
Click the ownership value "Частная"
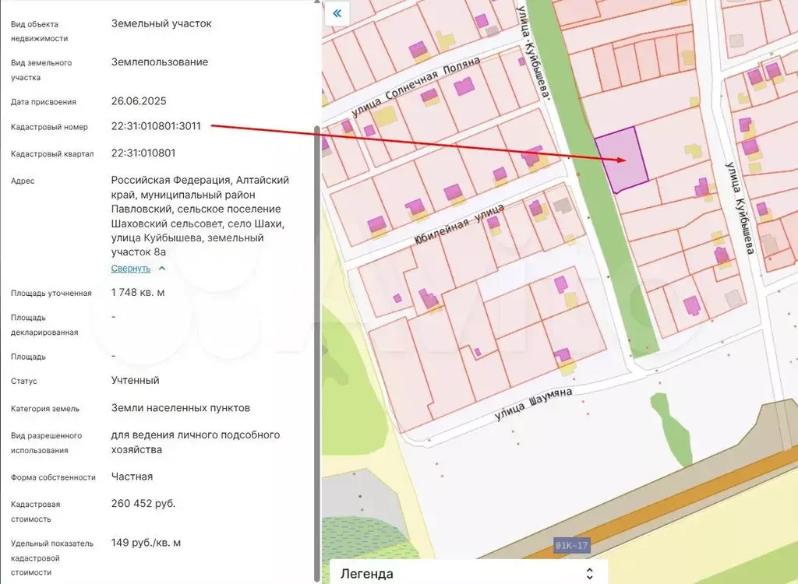coord(132,476)
